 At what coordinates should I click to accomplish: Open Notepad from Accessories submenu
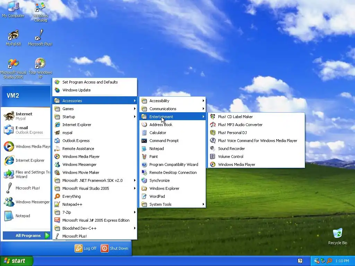click(x=173, y=149)
